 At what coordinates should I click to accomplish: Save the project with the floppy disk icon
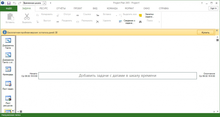click(9, 3)
